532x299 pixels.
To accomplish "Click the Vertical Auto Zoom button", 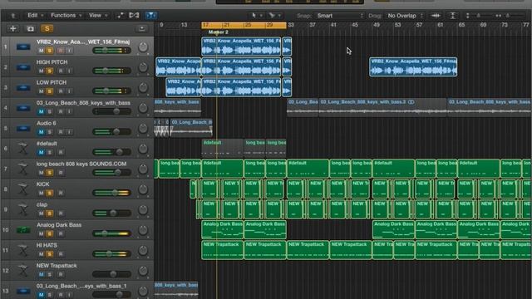I will click(452, 16).
